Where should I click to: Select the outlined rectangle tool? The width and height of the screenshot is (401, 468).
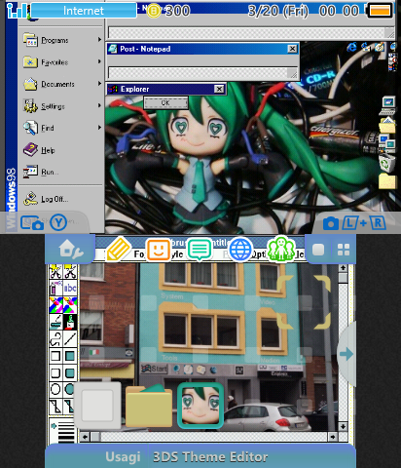pos(55,356)
